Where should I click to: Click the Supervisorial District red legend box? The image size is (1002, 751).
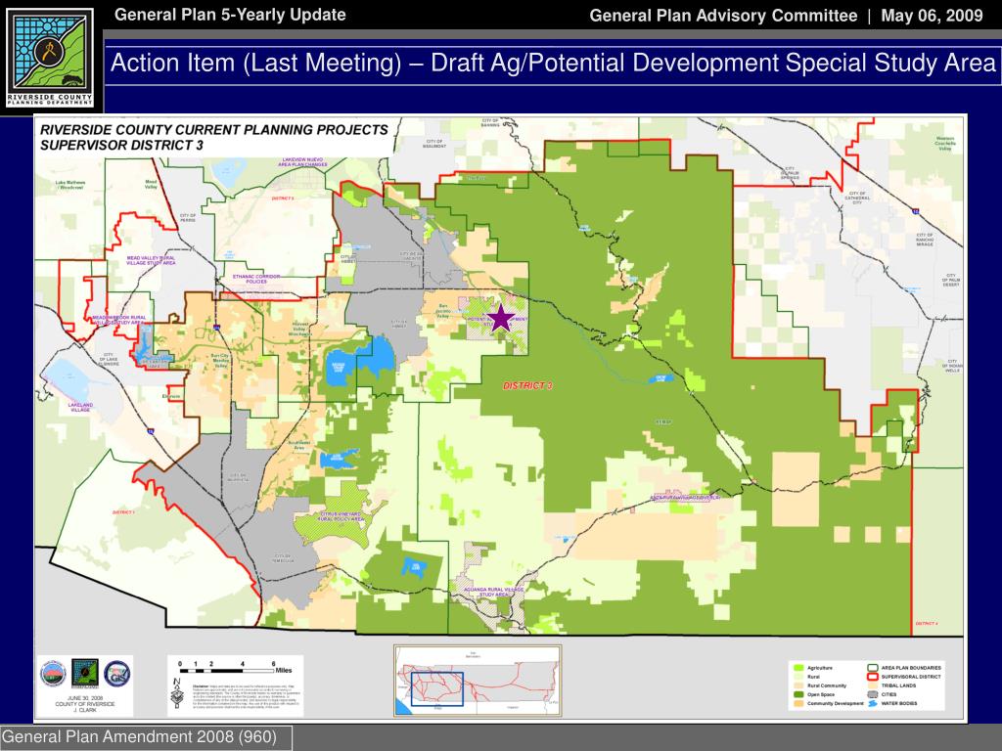tap(872, 677)
